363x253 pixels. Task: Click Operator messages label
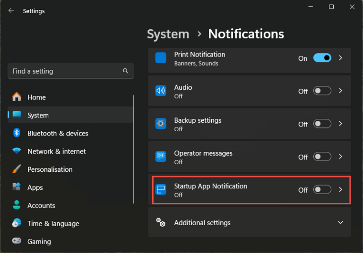coord(203,153)
